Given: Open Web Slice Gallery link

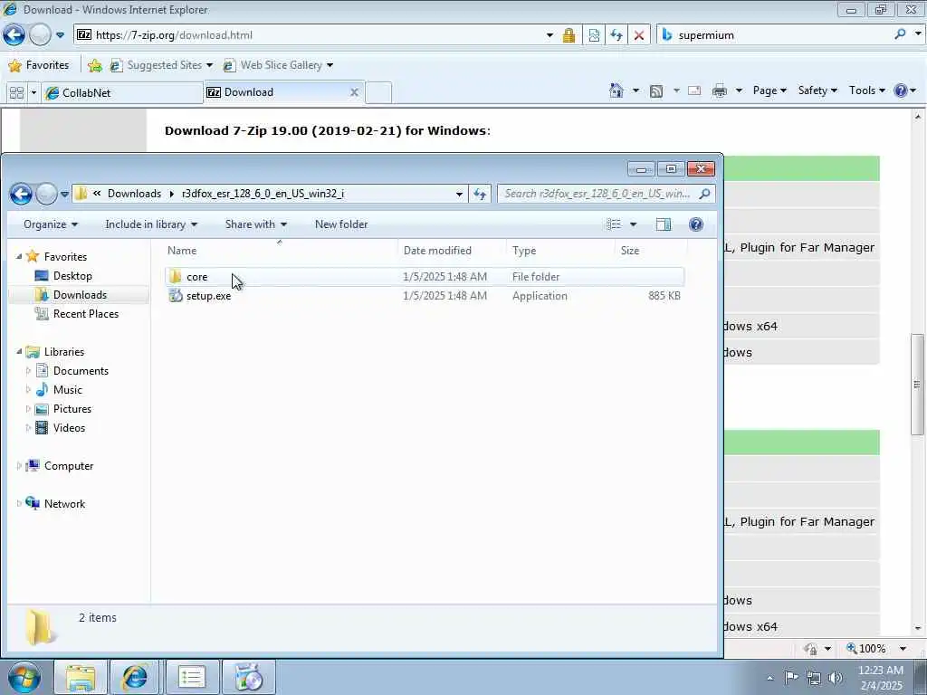Looking at the screenshot, I should (x=278, y=65).
